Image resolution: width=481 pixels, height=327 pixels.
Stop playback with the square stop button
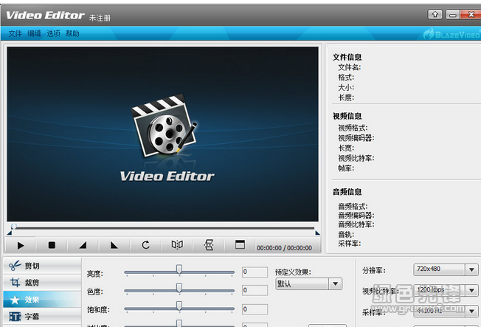click(52, 245)
